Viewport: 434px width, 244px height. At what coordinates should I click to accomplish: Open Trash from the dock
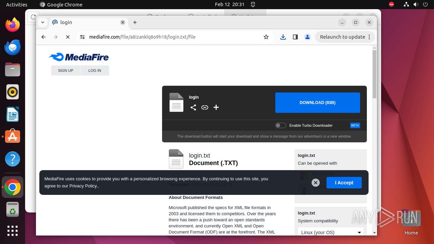point(13,209)
